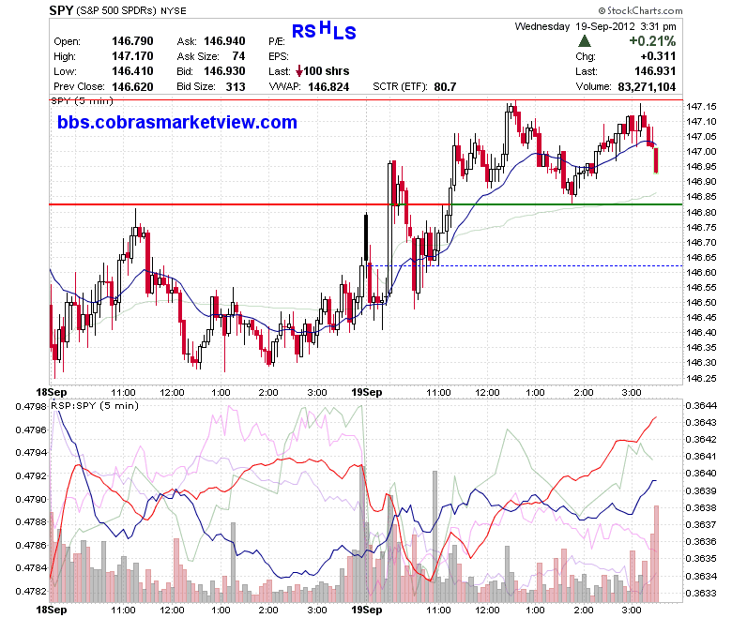
Task: Click the red down-arrow beside 100 shrs
Action: pyautogui.click(x=299, y=71)
